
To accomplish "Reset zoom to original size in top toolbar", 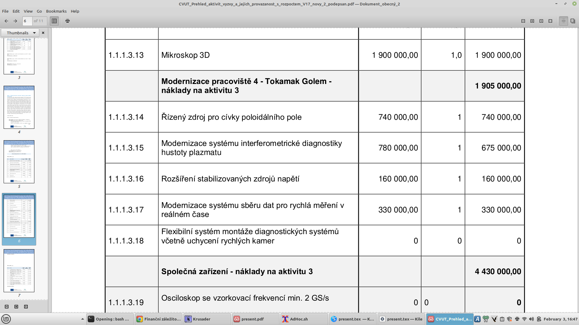I will (541, 21).
